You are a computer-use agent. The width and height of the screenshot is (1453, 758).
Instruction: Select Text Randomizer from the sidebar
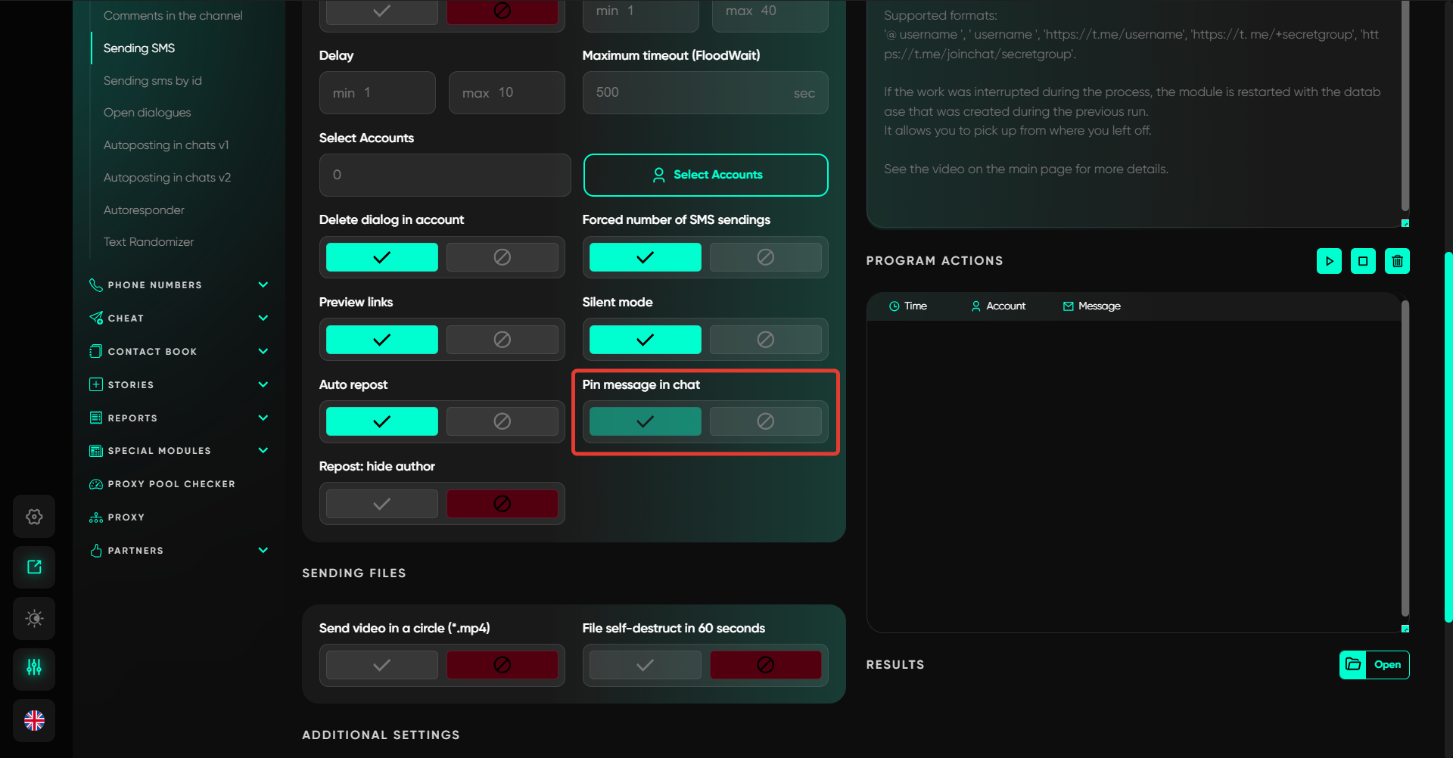tap(148, 242)
